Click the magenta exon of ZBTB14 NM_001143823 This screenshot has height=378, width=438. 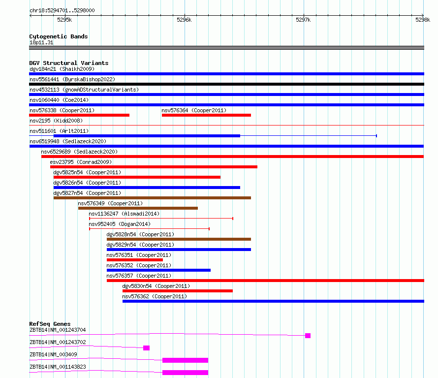tap(185, 373)
